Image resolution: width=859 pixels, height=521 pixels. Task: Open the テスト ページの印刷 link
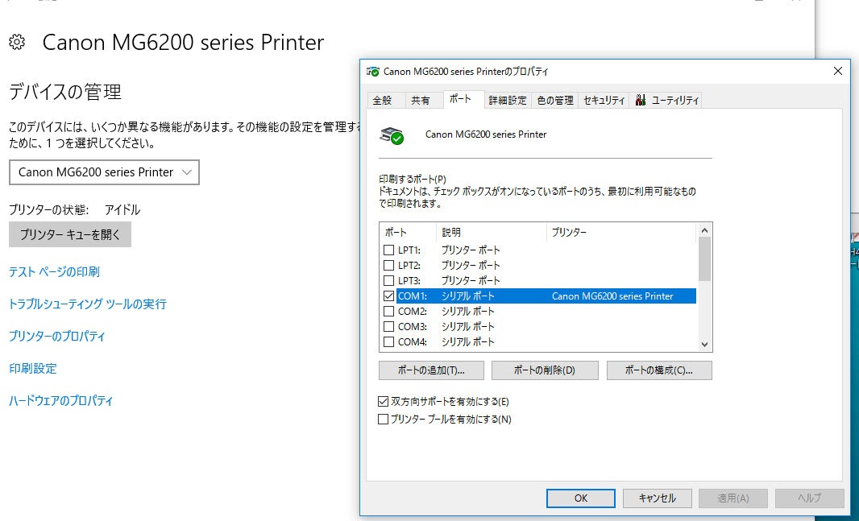54,272
